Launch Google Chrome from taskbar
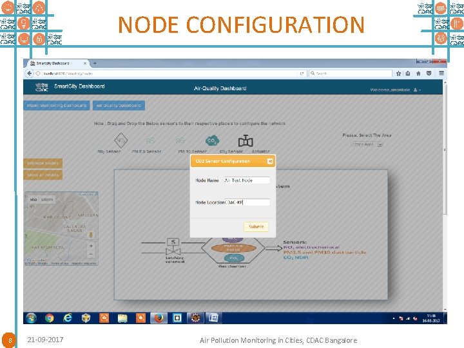Image resolution: width=464 pixels, height=348 pixels. 50,318
